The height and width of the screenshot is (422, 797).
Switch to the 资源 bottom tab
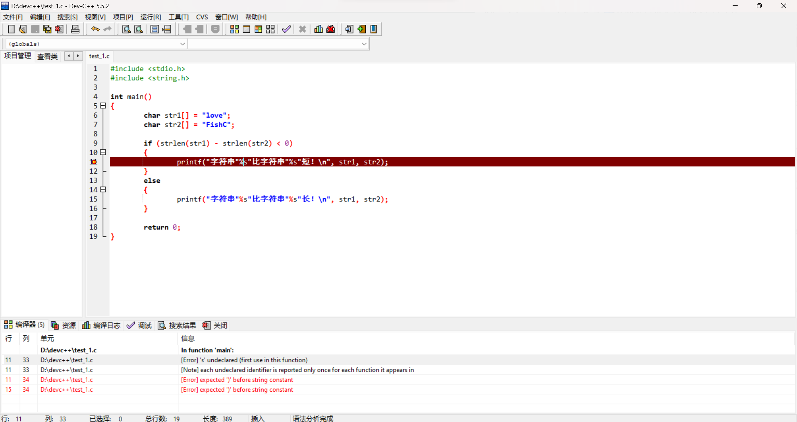(64, 325)
